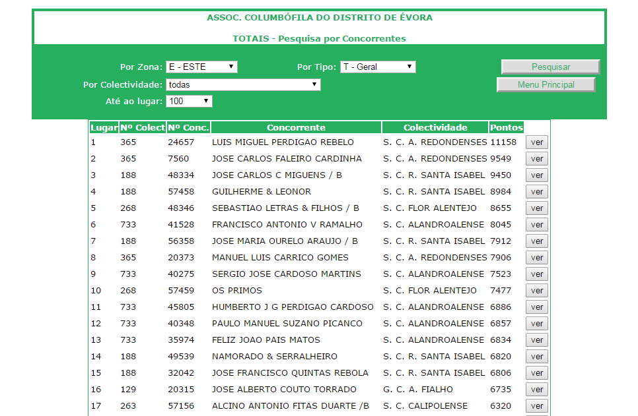Click ver button for Guilherme & Leonor
638x416 pixels.
coord(537,192)
